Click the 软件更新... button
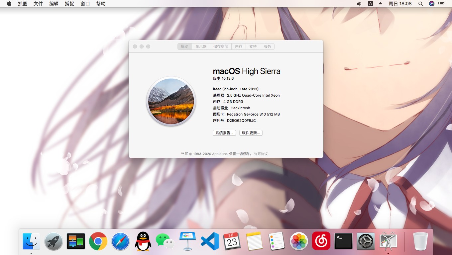The image size is (452, 255). 251,133
